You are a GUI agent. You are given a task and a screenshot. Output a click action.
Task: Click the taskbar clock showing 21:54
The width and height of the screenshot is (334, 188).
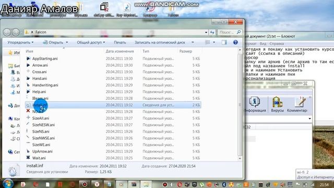tap(324, 184)
